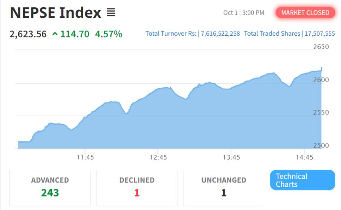
Task: Open the UNCHANGED 1 stocks card
Action: click(x=224, y=187)
